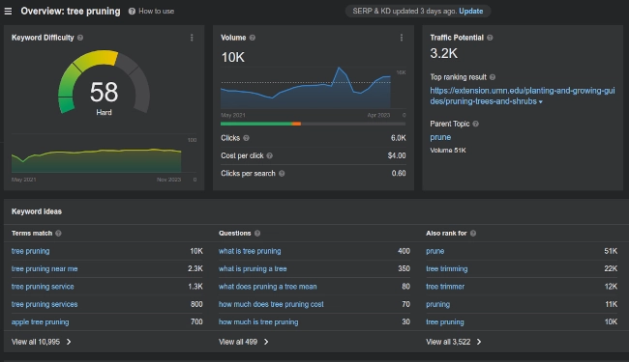This screenshot has height=362, width=629.
Task: Click the green-orange clicks distribution bar
Action: [x=313, y=124]
